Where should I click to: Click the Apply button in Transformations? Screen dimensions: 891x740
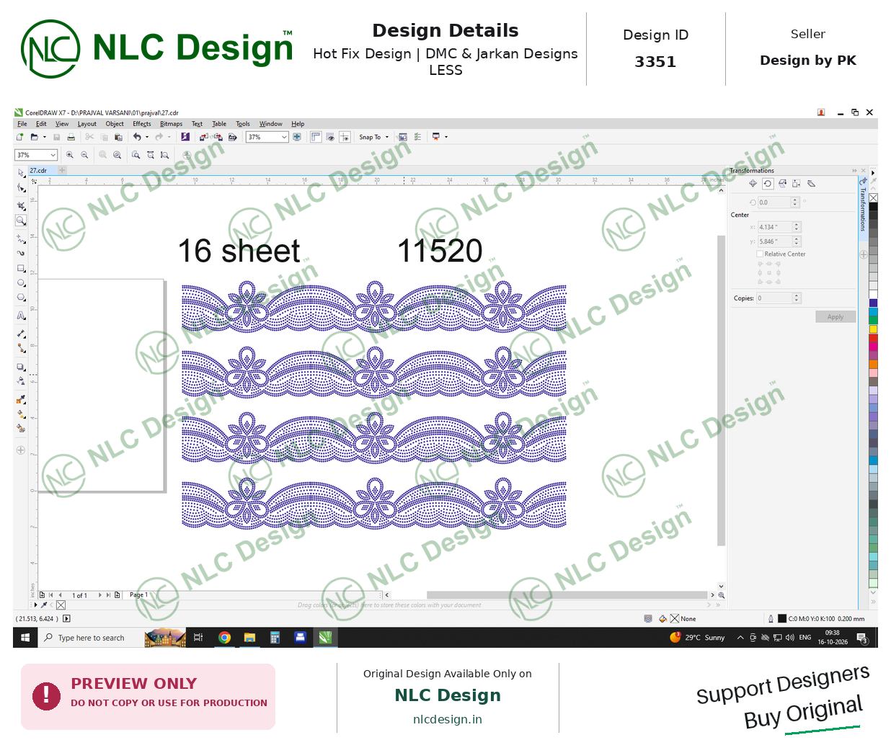click(x=835, y=317)
